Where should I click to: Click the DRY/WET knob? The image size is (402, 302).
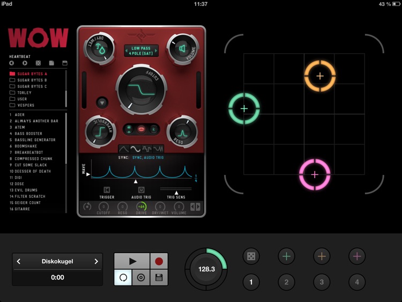tap(100, 49)
